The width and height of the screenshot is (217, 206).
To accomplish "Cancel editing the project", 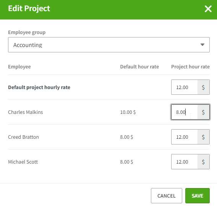I will pos(167,196).
